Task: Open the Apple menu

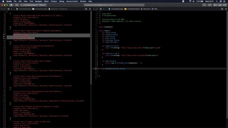Action: pyautogui.click(x=3, y=1)
